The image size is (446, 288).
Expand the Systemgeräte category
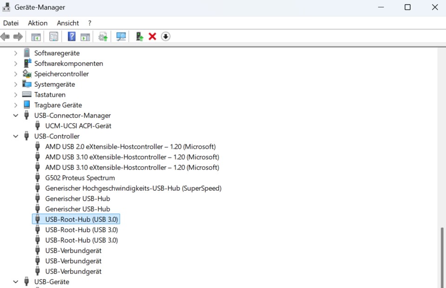point(16,84)
